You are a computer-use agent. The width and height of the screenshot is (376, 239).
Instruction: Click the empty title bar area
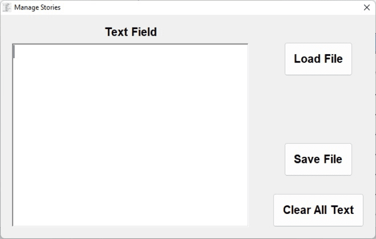click(201, 8)
